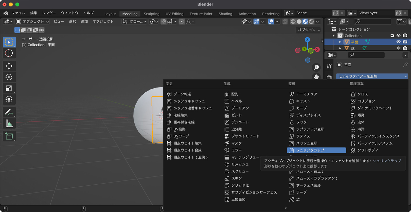Hide Collection in viewport with eye
Viewport: 411px width, 212px height.
click(x=398, y=36)
